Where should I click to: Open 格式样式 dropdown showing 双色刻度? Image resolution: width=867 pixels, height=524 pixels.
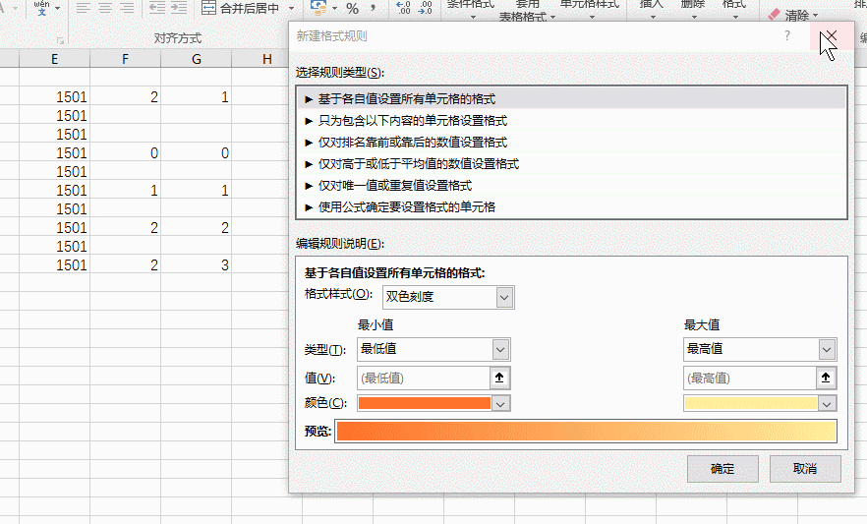[448, 297]
